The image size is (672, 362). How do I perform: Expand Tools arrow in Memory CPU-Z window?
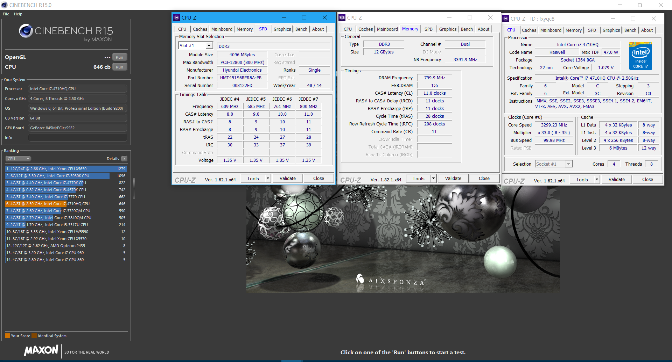coord(433,179)
